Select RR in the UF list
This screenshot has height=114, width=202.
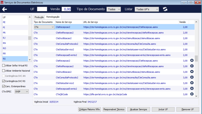click(x=15, y=53)
